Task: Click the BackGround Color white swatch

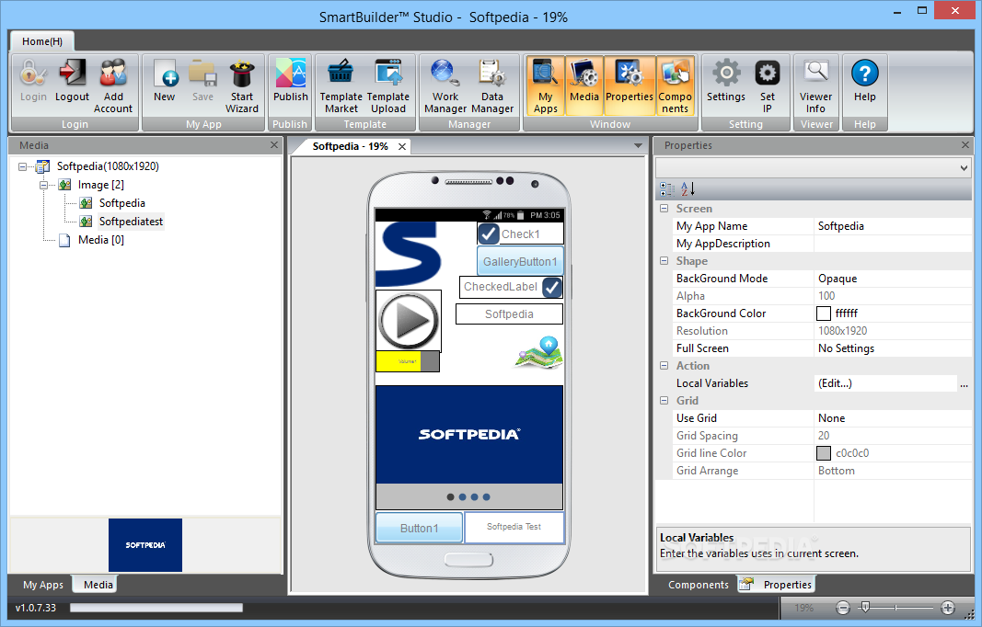Action: [x=824, y=313]
